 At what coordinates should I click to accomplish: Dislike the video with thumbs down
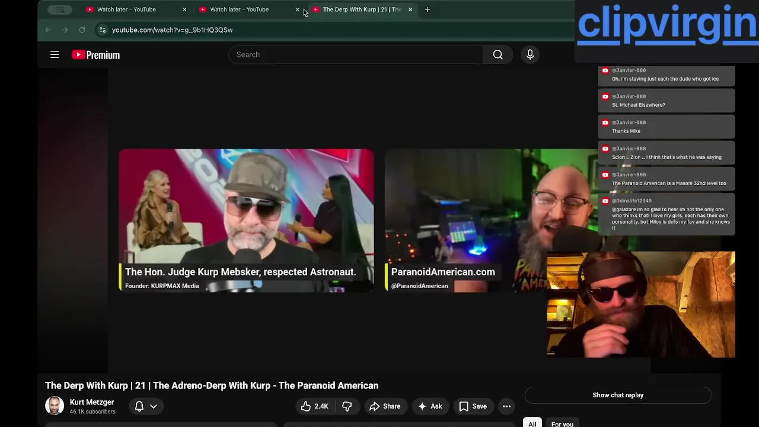coord(347,406)
